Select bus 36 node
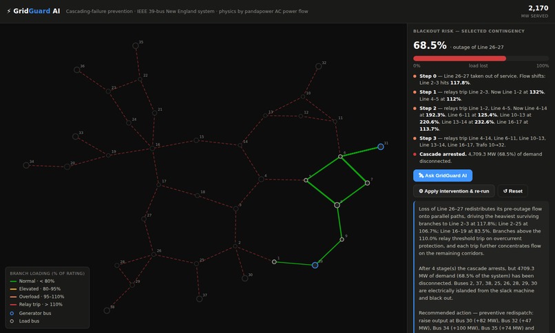Screen dimensions: 555x333 tap(77, 69)
